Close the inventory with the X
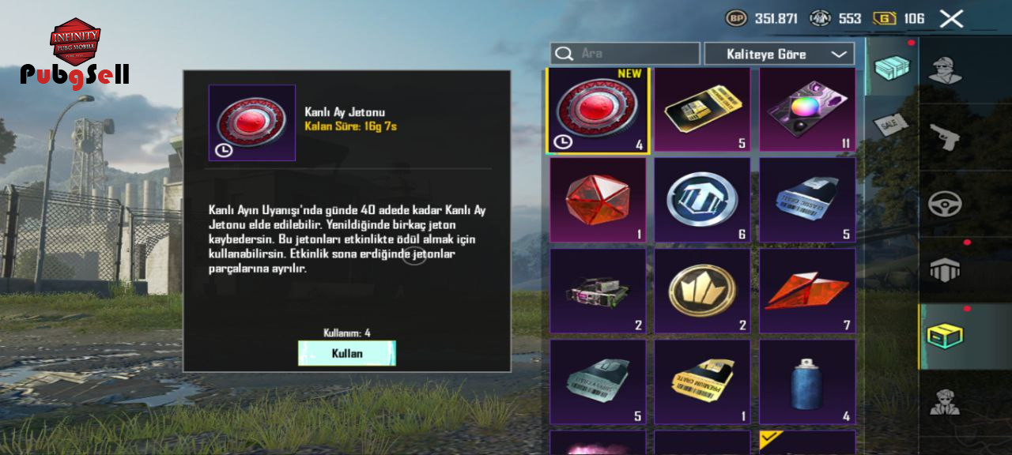This screenshot has width=1012, height=455. click(951, 18)
